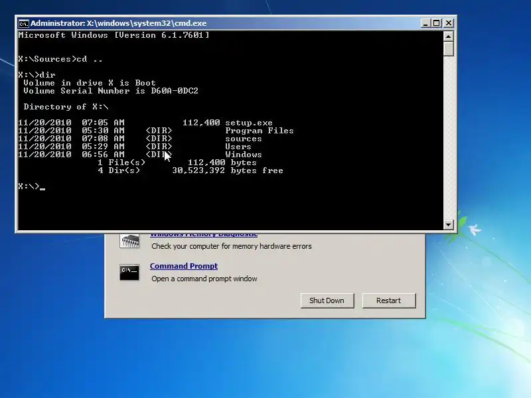Click the active X:\> prompt line
Screen dimensions: 531x398
(31, 186)
